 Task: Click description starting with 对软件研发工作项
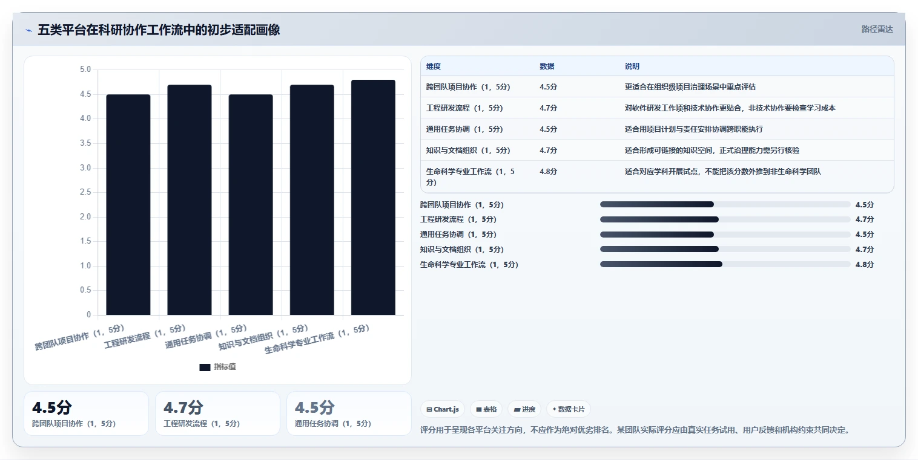pyautogui.click(x=730, y=108)
